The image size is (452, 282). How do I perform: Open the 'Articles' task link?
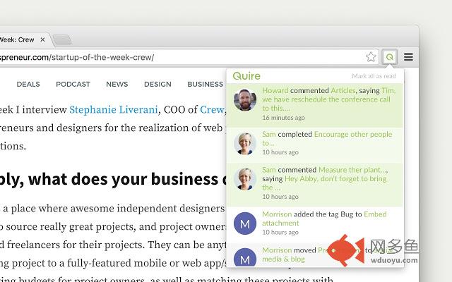tap(343, 90)
